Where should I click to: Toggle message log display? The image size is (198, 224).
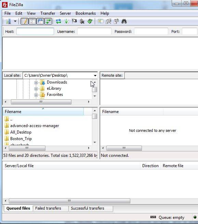pyautogui.click(x=25, y=22)
